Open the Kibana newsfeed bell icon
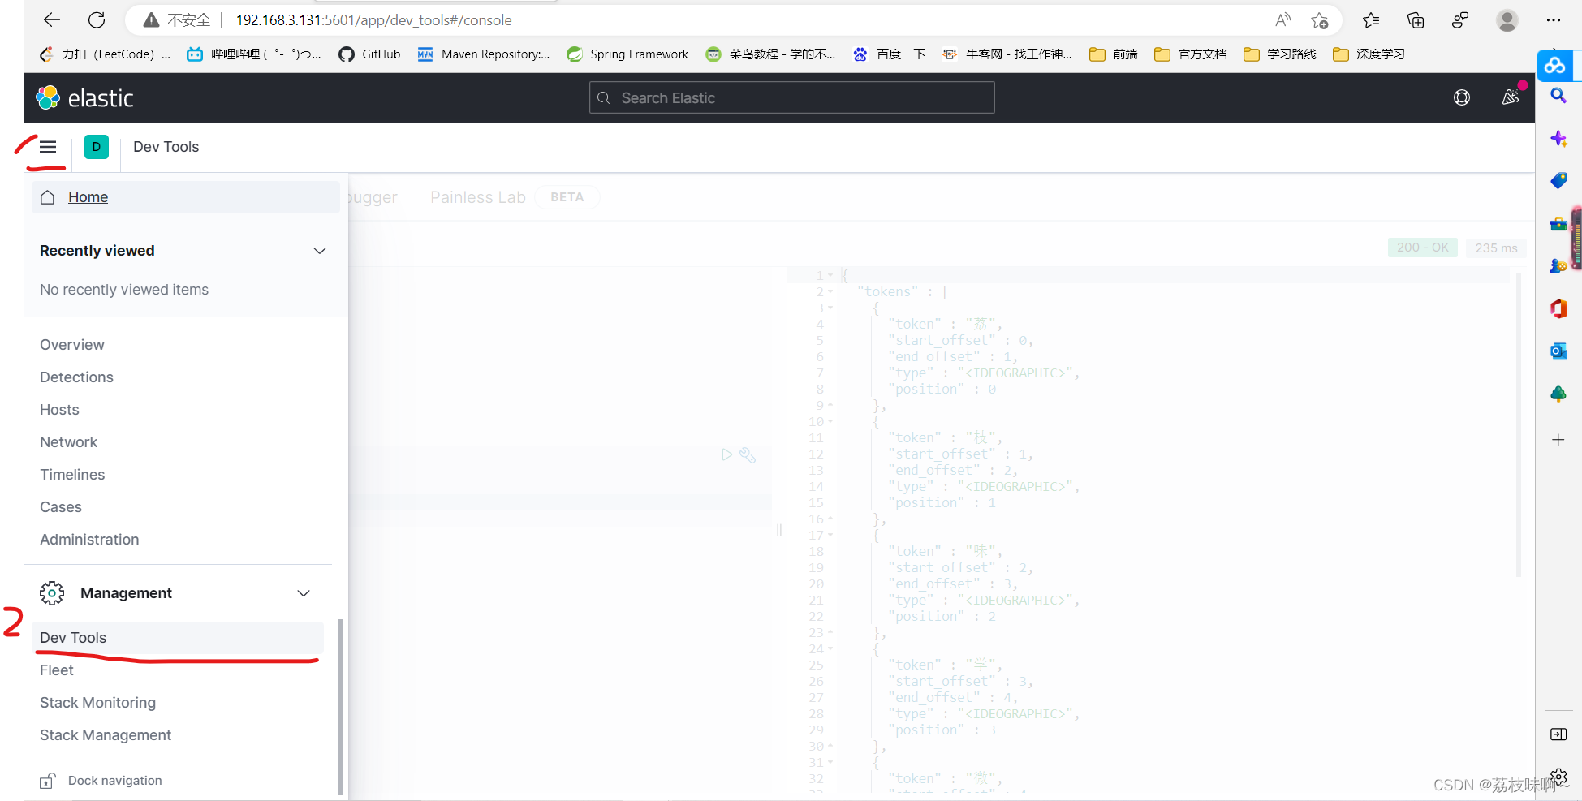This screenshot has height=801, width=1582. pyautogui.click(x=1510, y=97)
